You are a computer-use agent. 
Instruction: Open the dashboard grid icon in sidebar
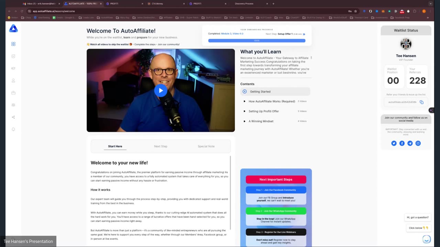(x=13, y=44)
